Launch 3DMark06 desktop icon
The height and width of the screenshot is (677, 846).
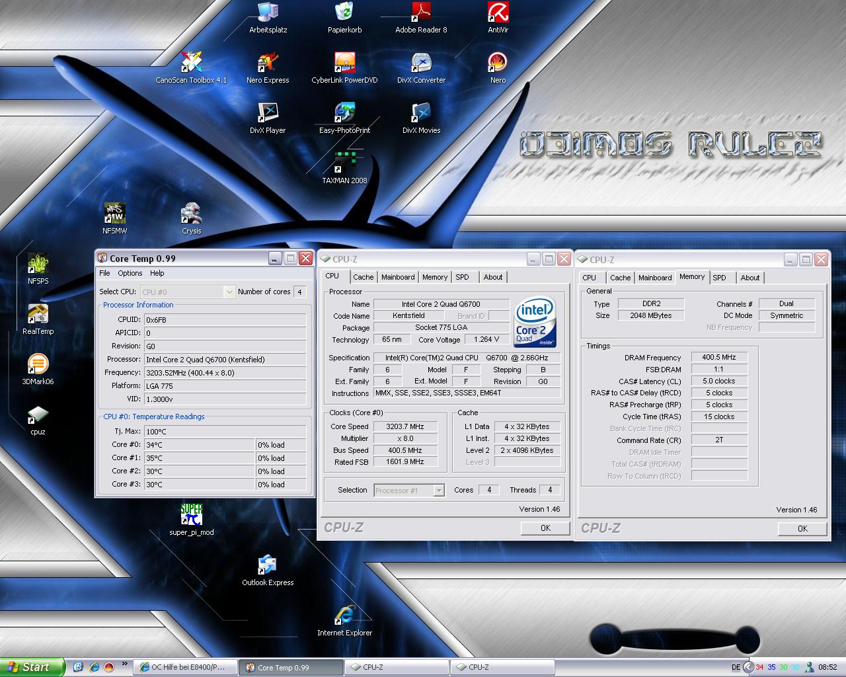(38, 370)
